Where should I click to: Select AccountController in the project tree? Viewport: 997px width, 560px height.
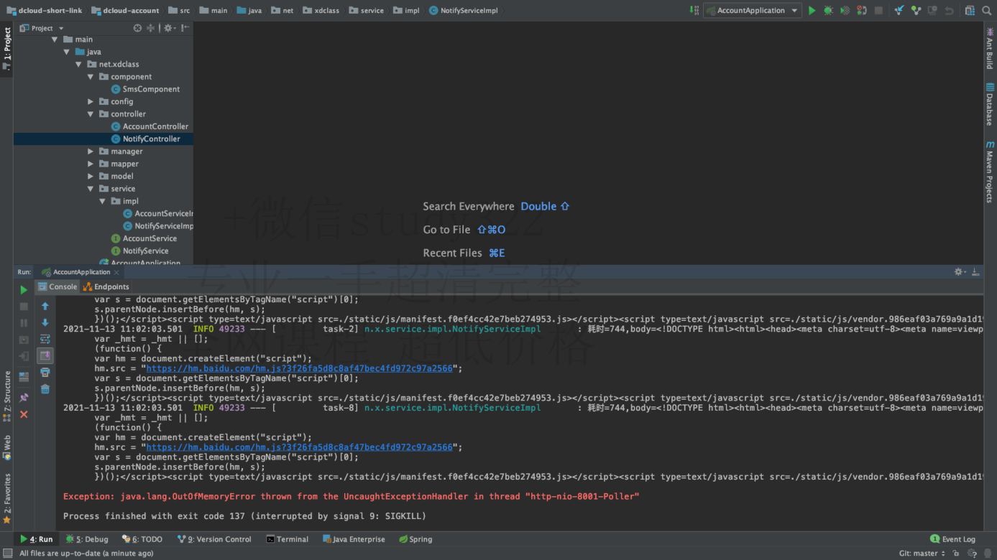(155, 126)
